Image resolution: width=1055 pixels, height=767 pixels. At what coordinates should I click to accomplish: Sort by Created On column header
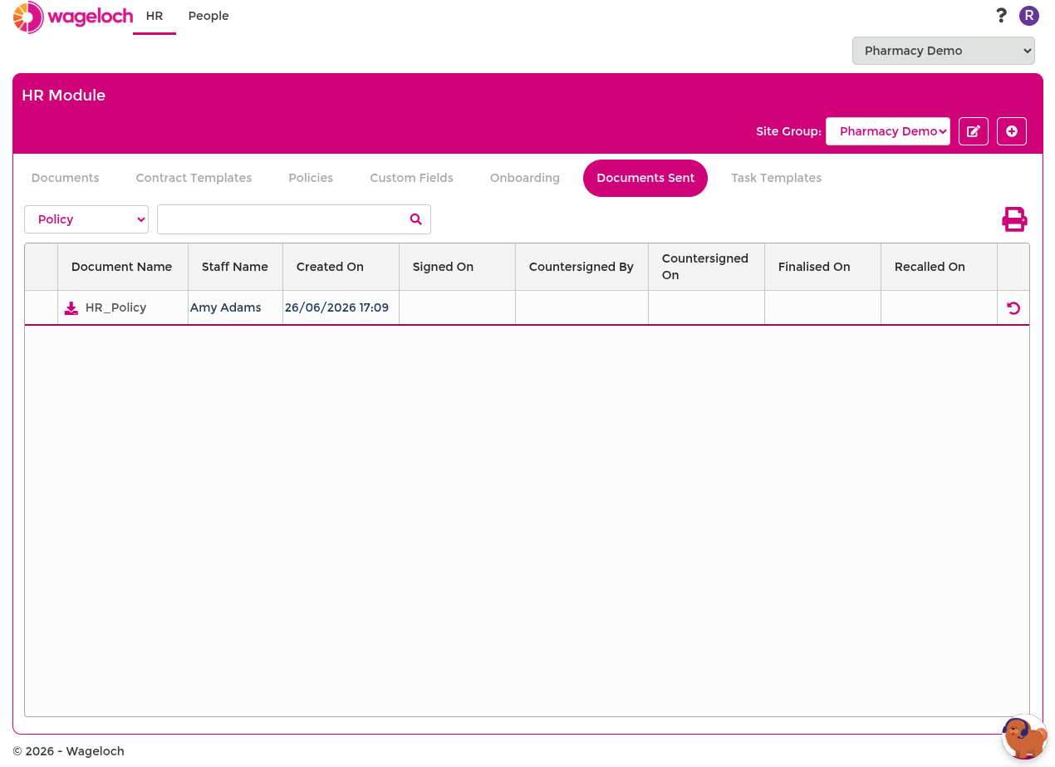341,267
